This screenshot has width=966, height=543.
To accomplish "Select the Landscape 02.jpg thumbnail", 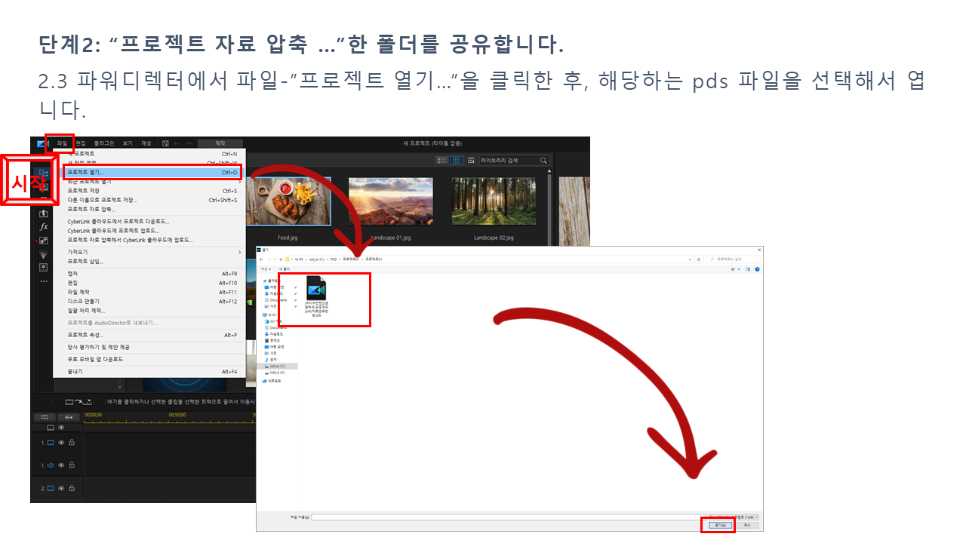I will (494, 201).
